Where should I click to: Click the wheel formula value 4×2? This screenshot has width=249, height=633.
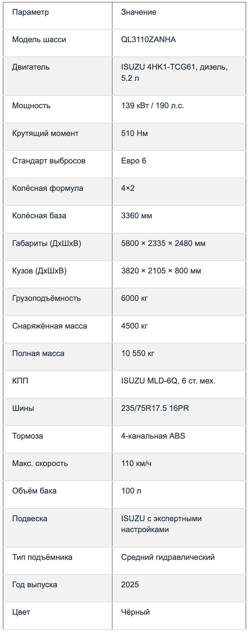coord(128,188)
